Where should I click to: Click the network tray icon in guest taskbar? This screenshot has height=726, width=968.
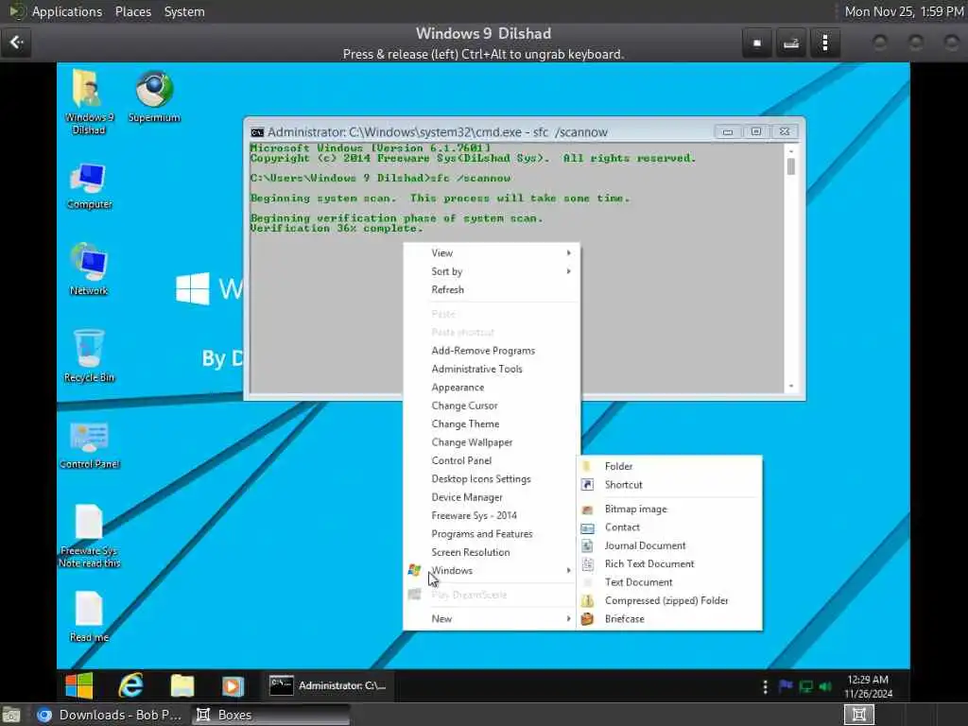[x=805, y=686]
